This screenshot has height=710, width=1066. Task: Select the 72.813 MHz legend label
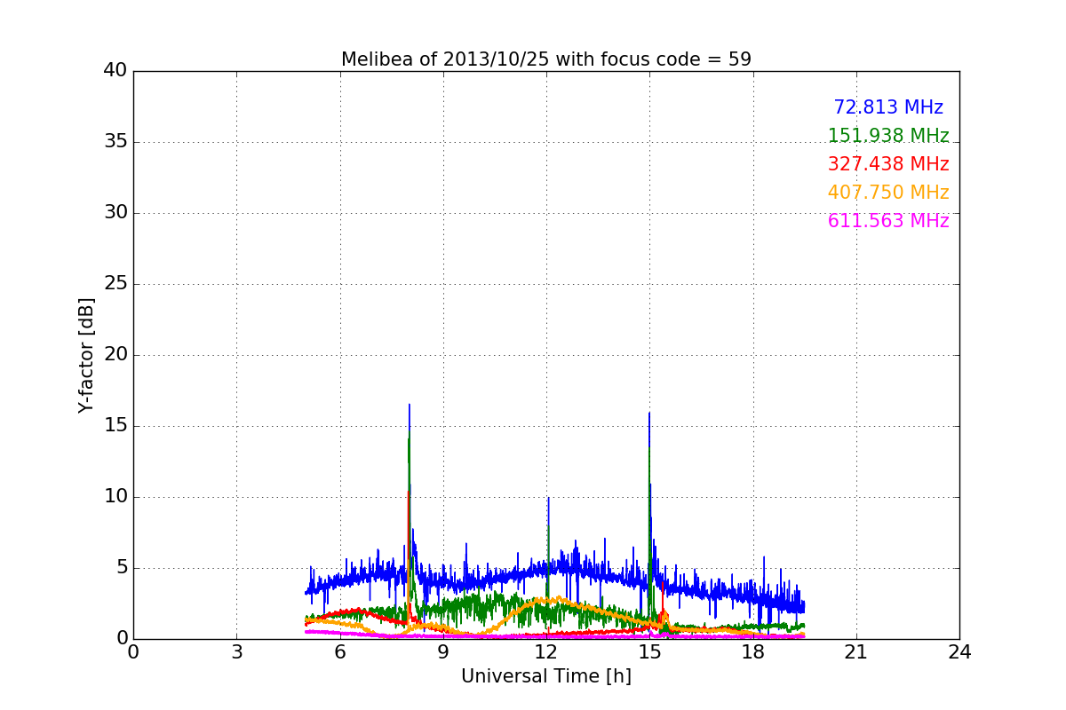pos(888,107)
